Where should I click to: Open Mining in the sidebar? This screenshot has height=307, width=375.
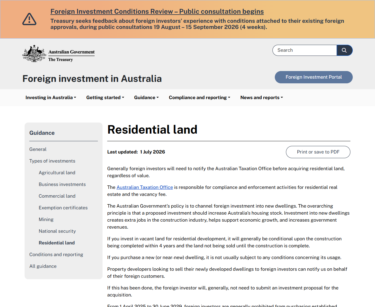point(46,219)
